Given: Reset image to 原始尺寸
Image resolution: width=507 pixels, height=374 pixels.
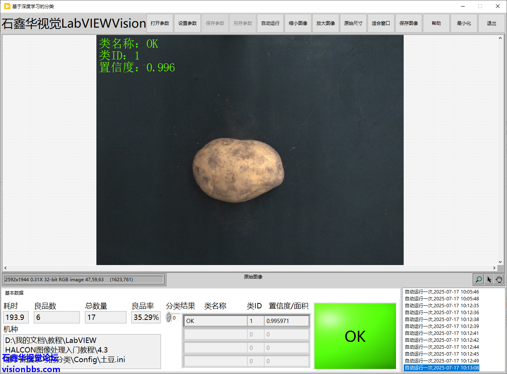Looking at the screenshot, I should [x=353, y=23].
